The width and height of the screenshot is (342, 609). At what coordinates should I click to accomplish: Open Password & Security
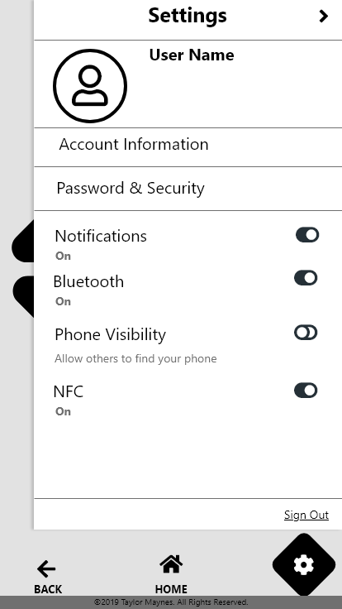coord(188,189)
